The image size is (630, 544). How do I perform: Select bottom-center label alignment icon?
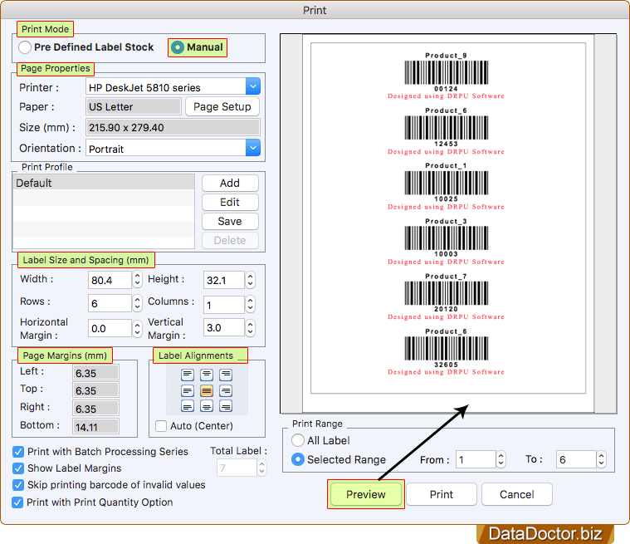[207, 406]
